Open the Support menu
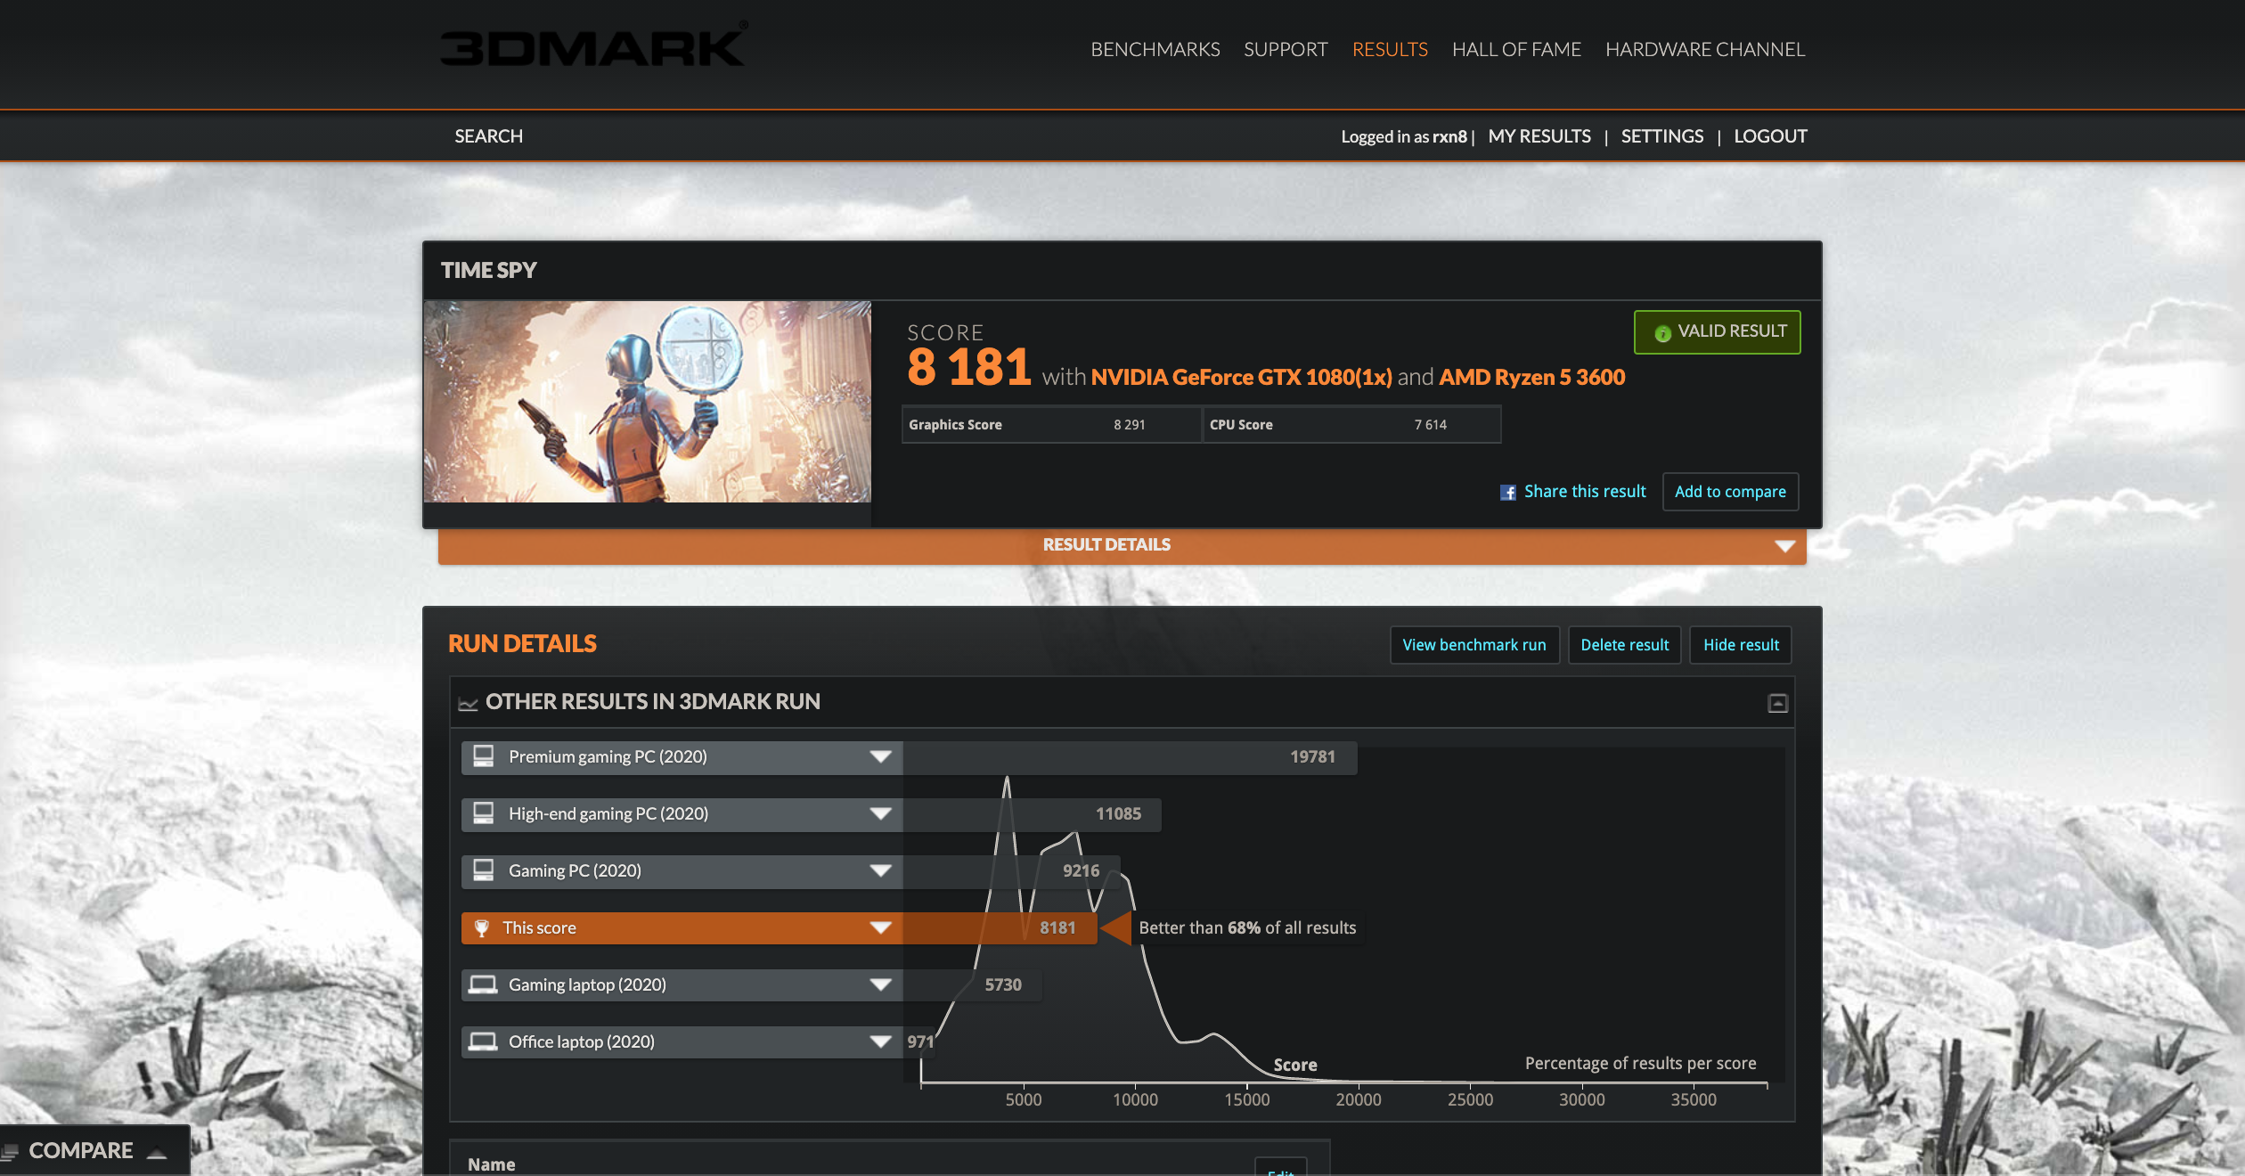Viewport: 2245px width, 1176px height. click(x=1286, y=49)
